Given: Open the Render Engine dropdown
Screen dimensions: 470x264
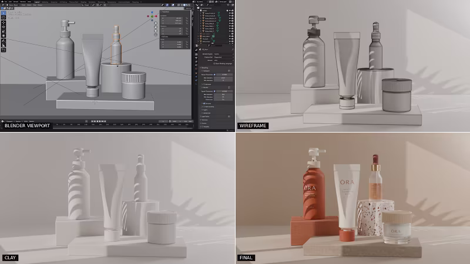Looking at the screenshot, I should (x=224, y=54).
